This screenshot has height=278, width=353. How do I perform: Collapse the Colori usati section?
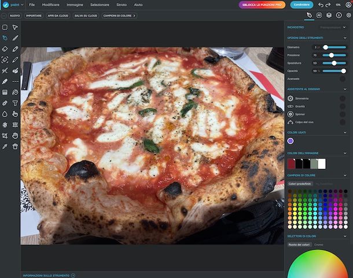pyautogui.click(x=345, y=133)
